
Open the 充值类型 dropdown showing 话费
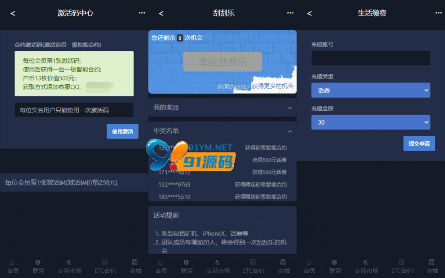point(371,90)
